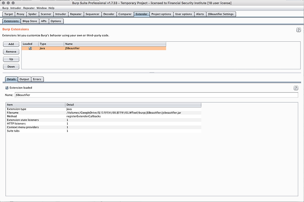View the Alerts tab
This screenshot has width=304, height=202.
(200, 14)
